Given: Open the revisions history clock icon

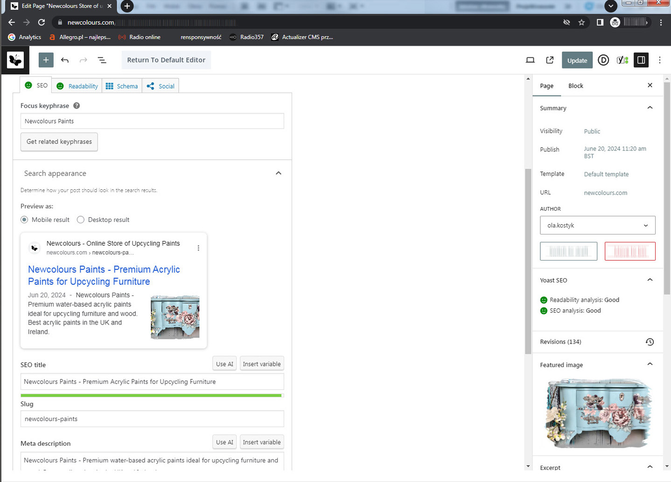Looking at the screenshot, I should click(x=650, y=342).
